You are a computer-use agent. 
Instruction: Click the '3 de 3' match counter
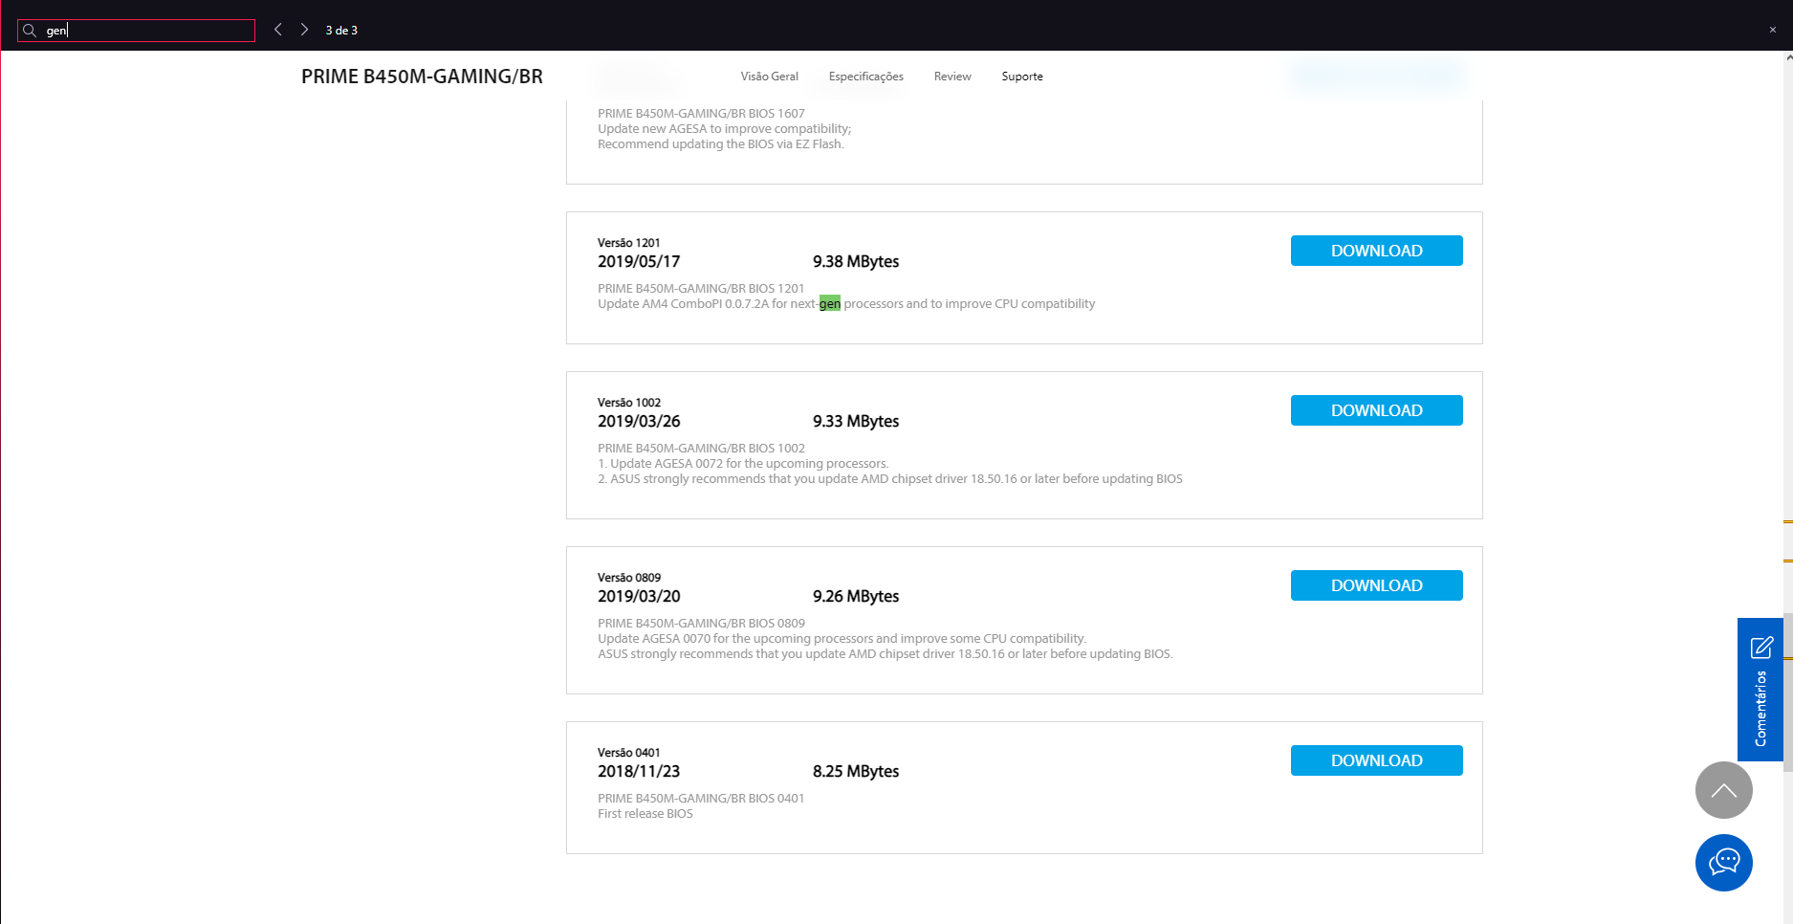[x=341, y=31]
